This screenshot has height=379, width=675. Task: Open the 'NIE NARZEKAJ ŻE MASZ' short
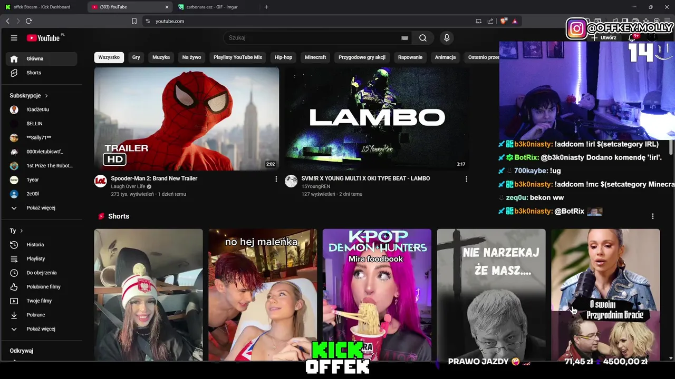pyautogui.click(x=491, y=295)
